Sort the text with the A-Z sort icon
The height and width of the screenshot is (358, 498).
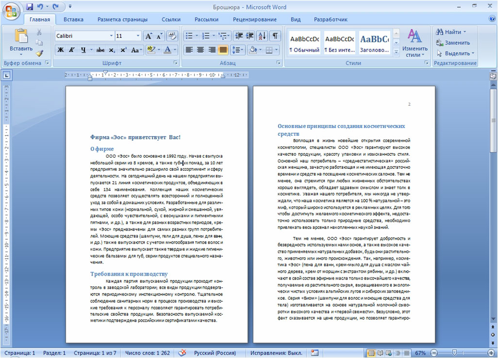[x=262, y=36]
